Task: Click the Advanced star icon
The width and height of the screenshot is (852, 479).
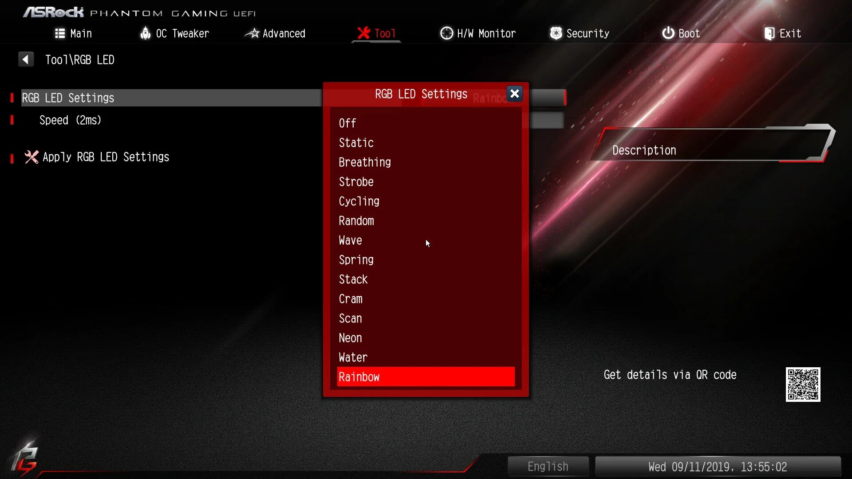Action: [x=252, y=33]
